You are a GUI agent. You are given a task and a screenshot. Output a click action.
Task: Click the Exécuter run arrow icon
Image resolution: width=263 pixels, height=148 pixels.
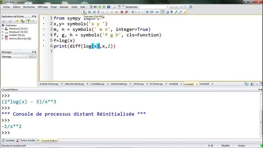coord(84,12)
